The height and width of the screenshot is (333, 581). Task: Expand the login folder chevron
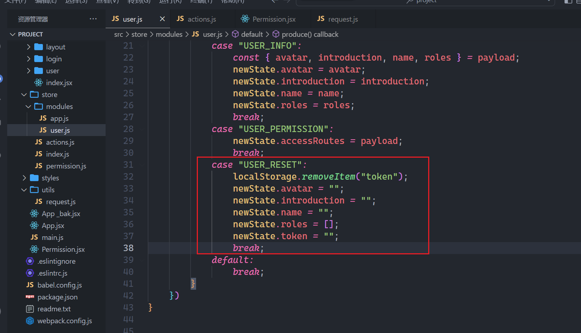click(29, 59)
